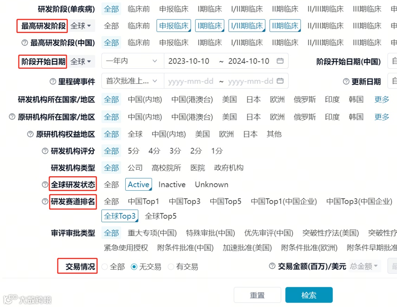Select 中国(内地) in 原研机构权益地区 row
The image size is (397, 307).
click(169, 134)
